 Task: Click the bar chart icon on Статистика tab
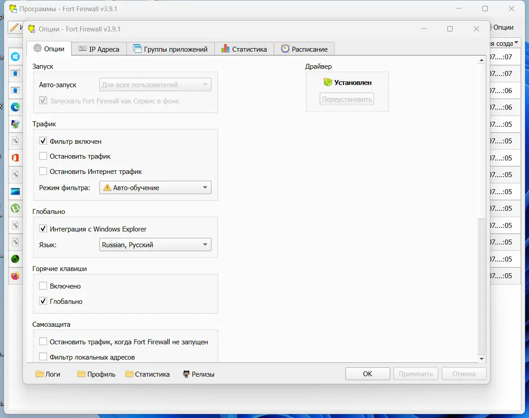tap(225, 49)
